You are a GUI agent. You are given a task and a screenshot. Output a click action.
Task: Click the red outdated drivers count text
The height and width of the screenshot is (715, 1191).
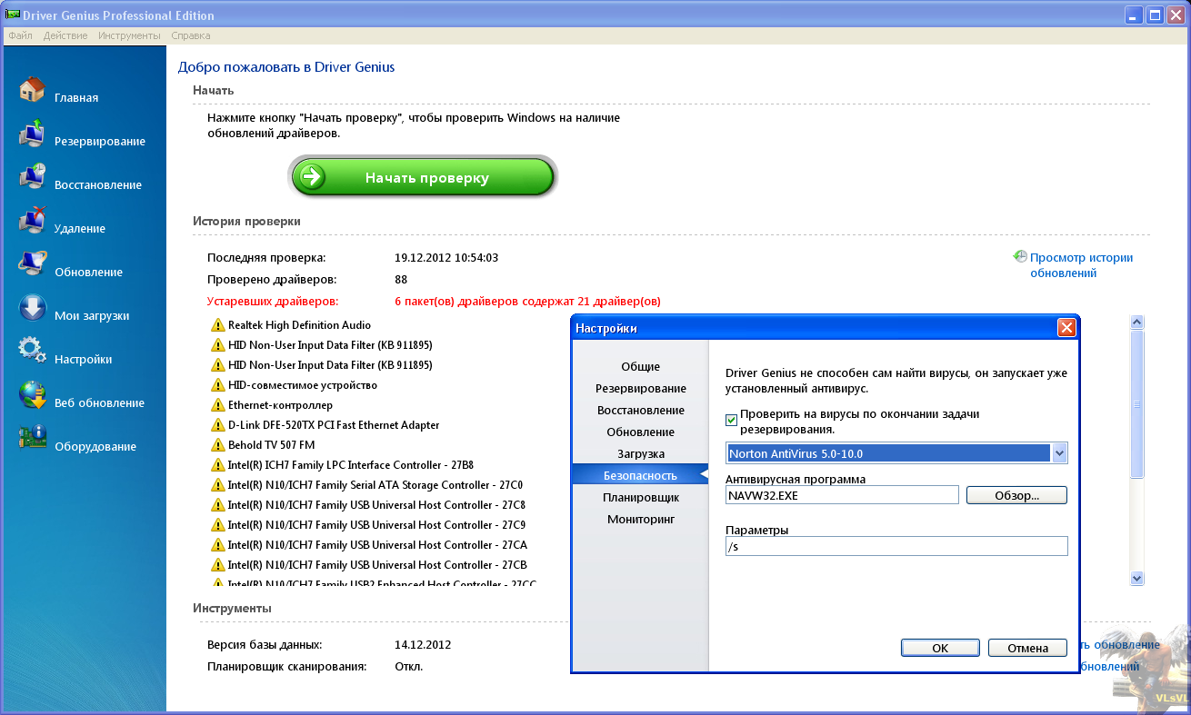527,301
